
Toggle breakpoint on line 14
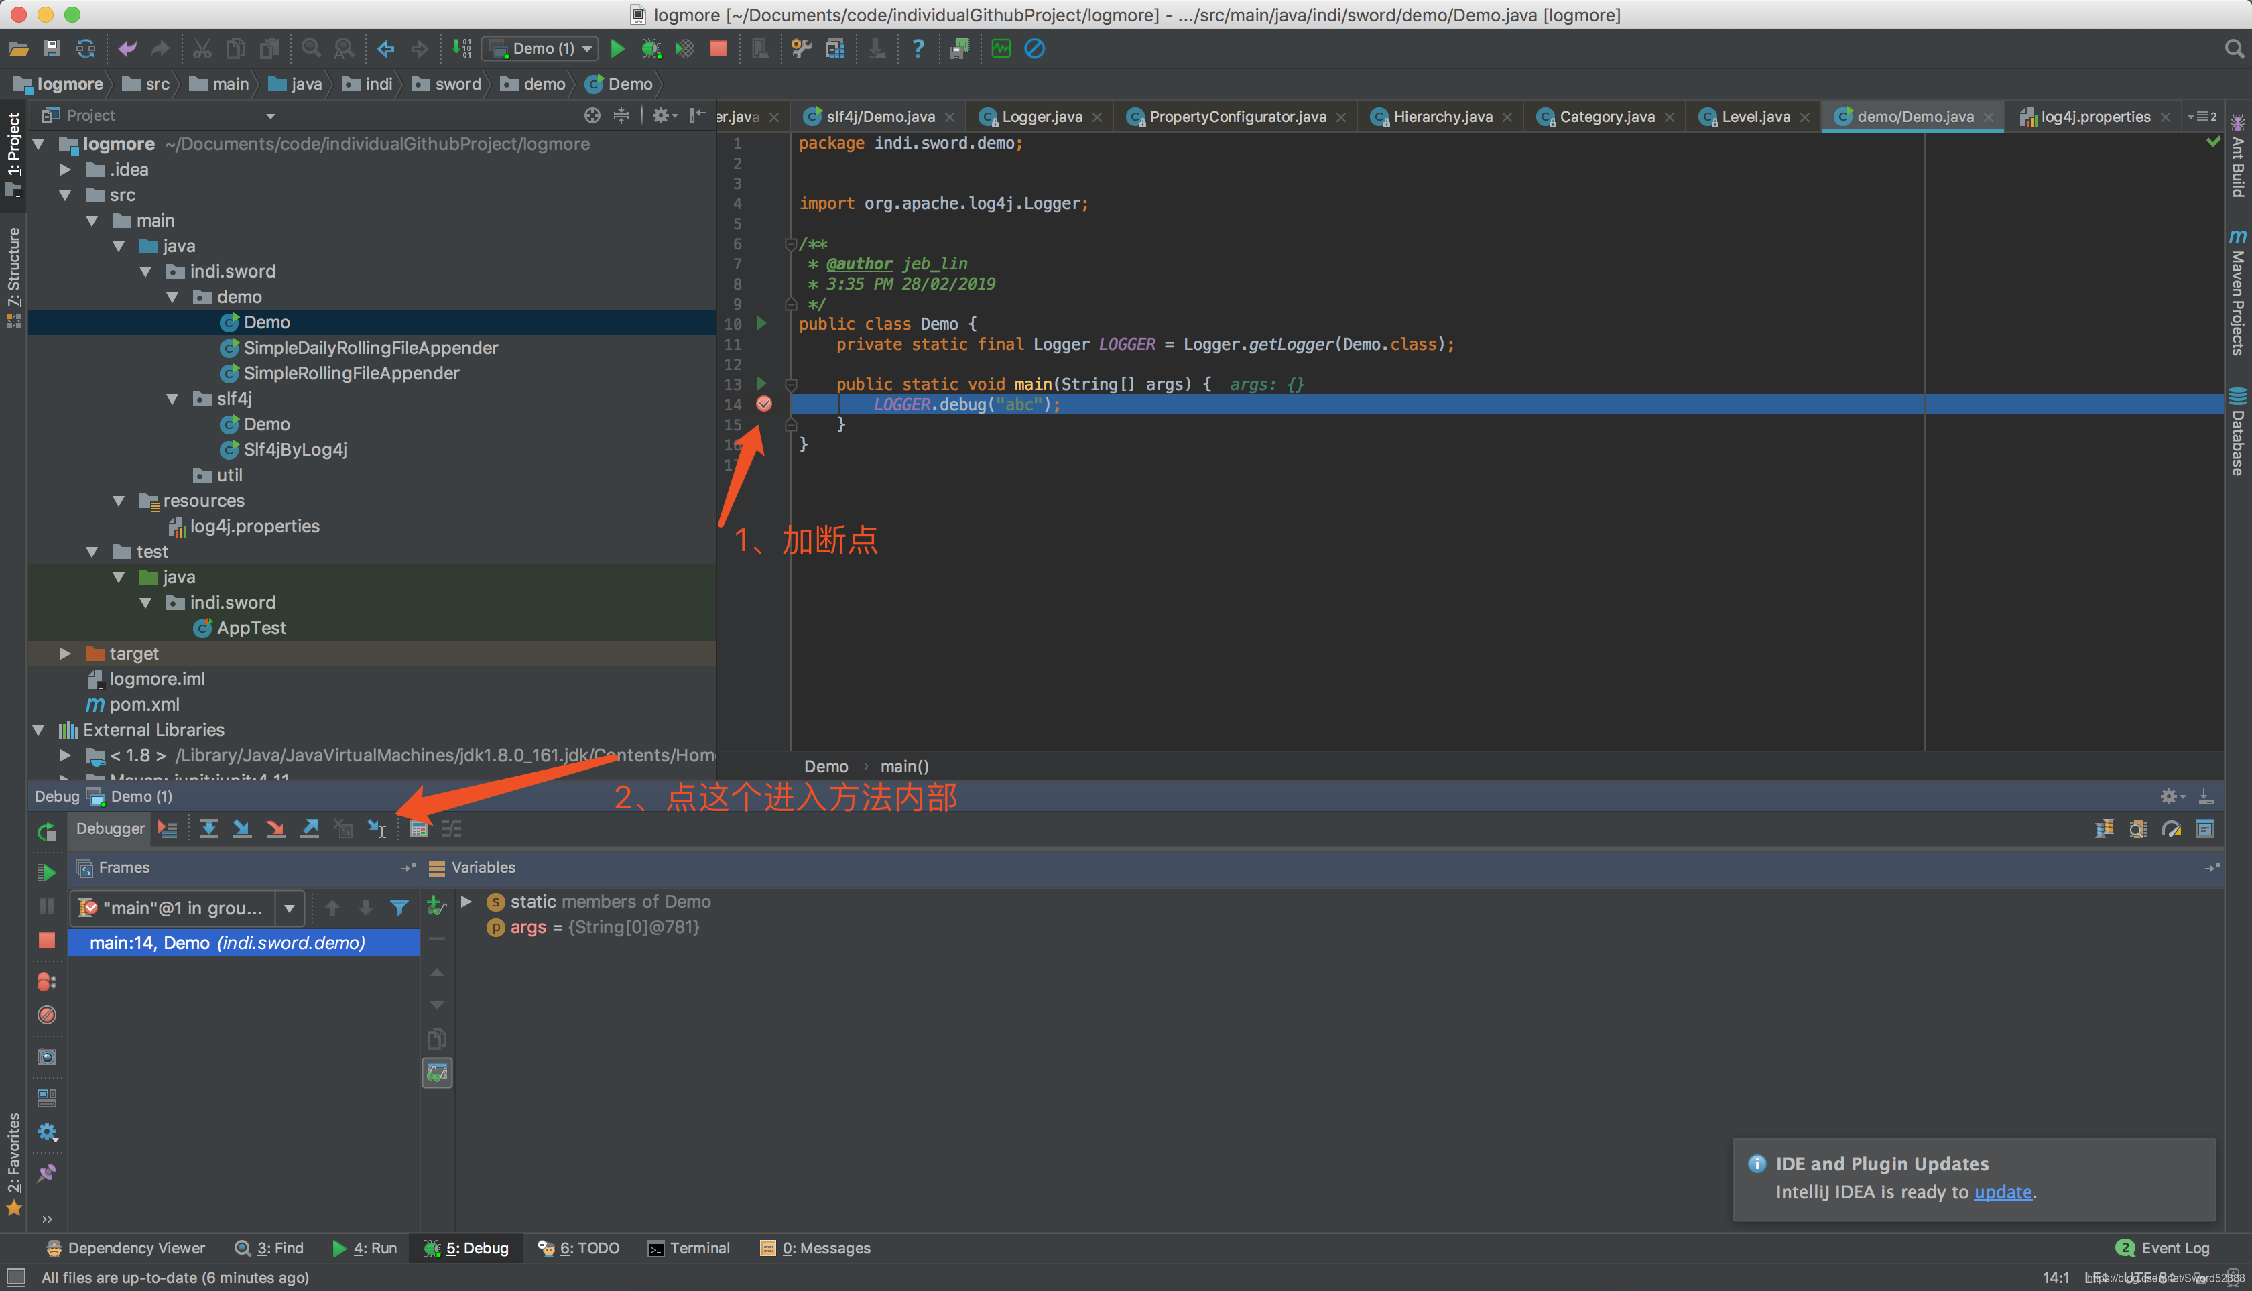(763, 404)
